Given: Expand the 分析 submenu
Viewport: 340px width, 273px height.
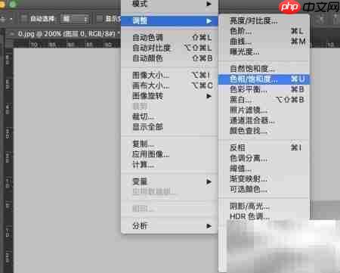Looking at the screenshot, I should click(x=169, y=226).
